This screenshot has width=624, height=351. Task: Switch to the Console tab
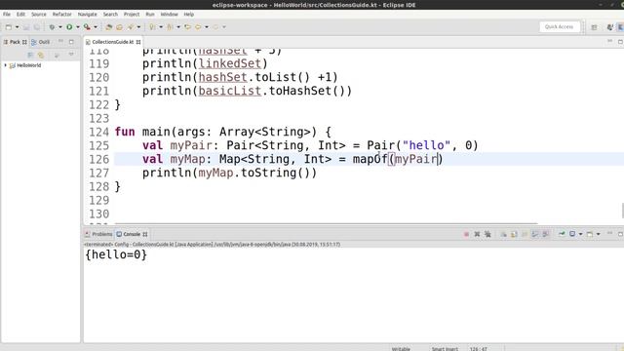(x=132, y=234)
